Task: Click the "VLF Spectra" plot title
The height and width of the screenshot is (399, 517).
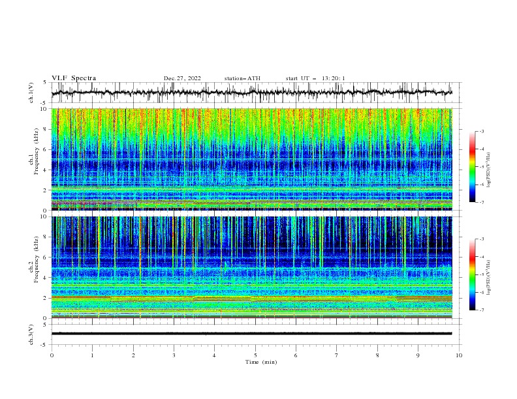Action: [x=74, y=78]
